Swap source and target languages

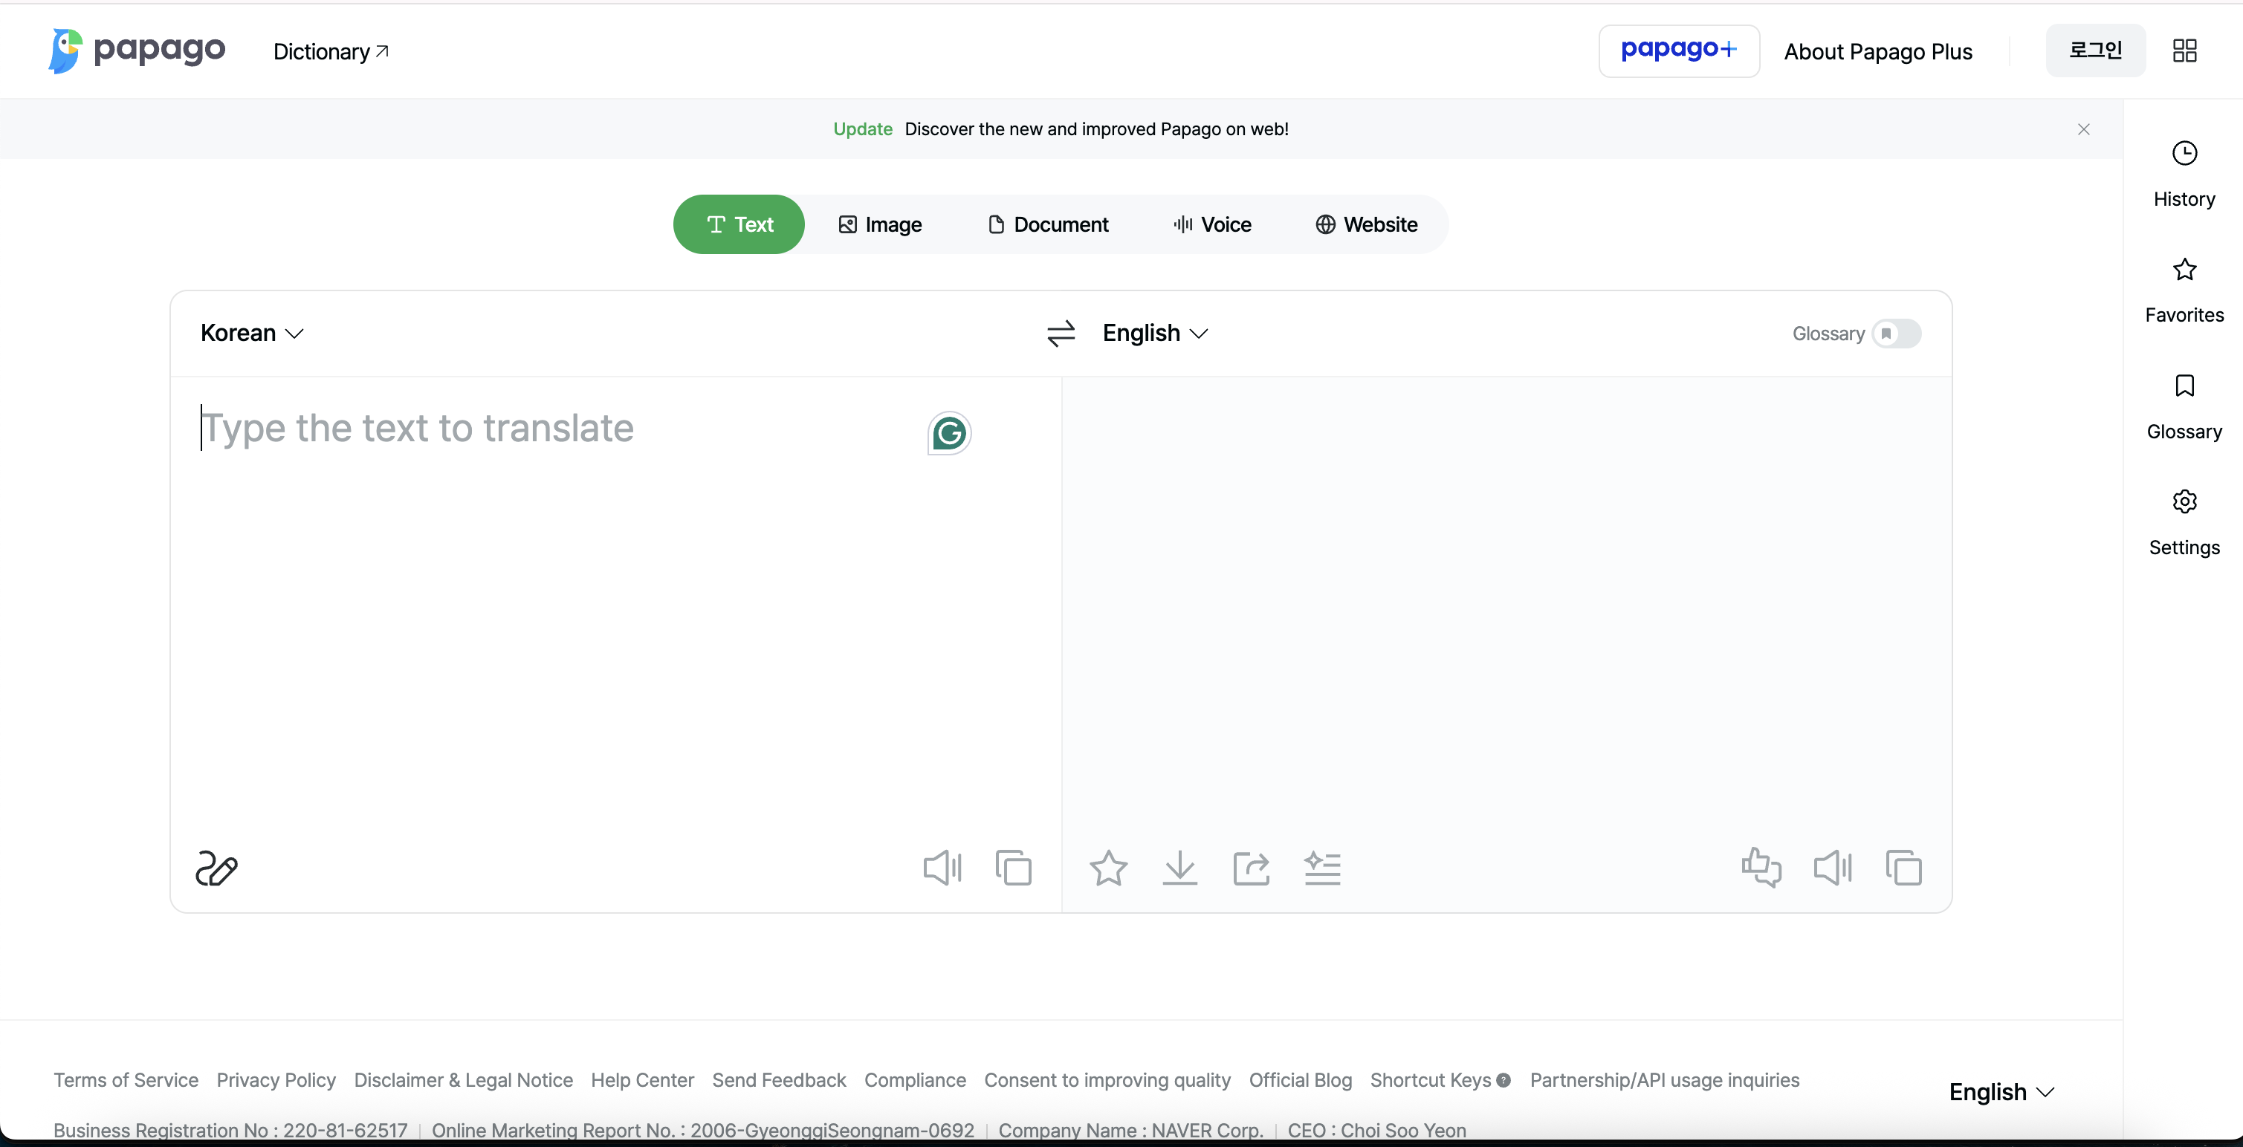click(1061, 334)
